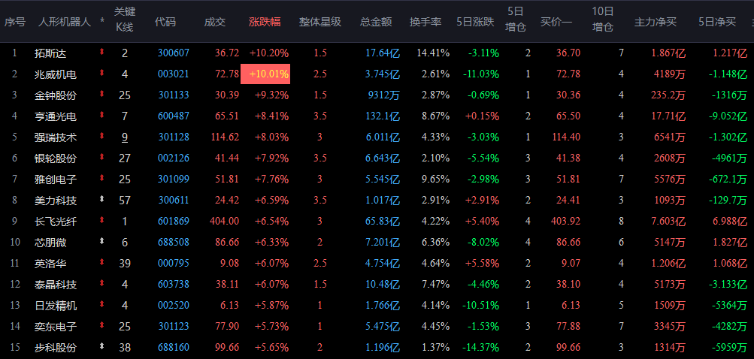Open stock code 002126
Image resolution: width=754 pixels, height=359 pixels.
click(174, 158)
